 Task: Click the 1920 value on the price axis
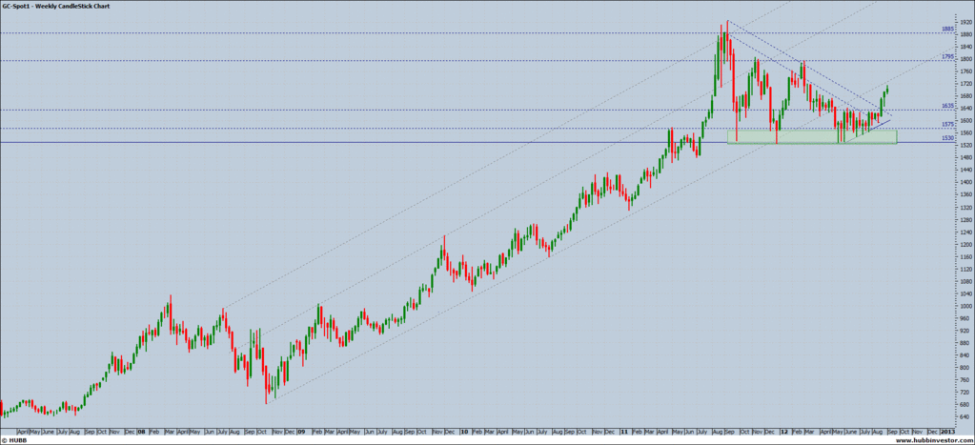click(x=963, y=22)
